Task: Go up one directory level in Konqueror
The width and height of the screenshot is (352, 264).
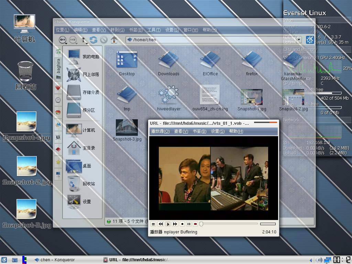Action: pos(84,40)
